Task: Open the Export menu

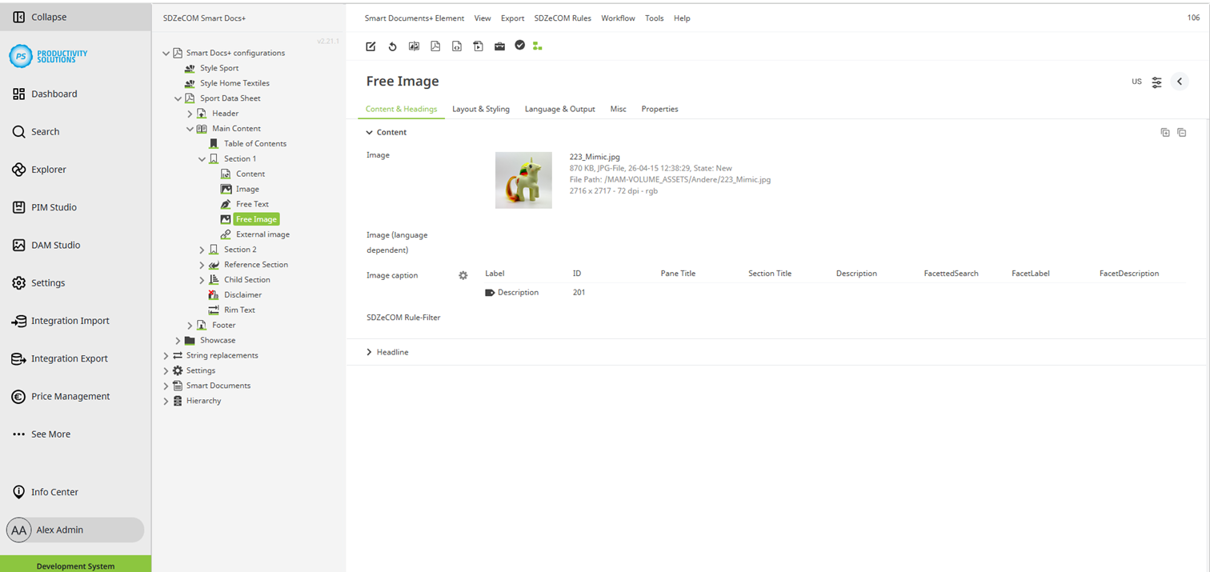Action: [x=513, y=18]
